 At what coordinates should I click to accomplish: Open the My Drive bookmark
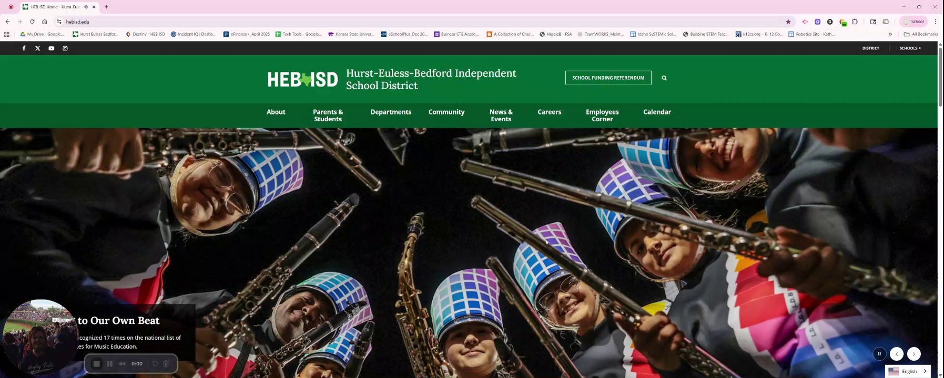42,34
